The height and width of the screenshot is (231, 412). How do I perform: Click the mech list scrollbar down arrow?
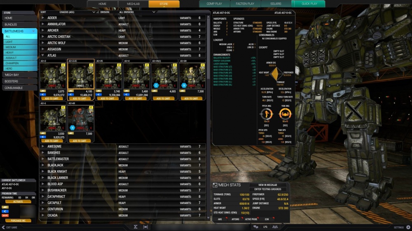tap(208, 217)
